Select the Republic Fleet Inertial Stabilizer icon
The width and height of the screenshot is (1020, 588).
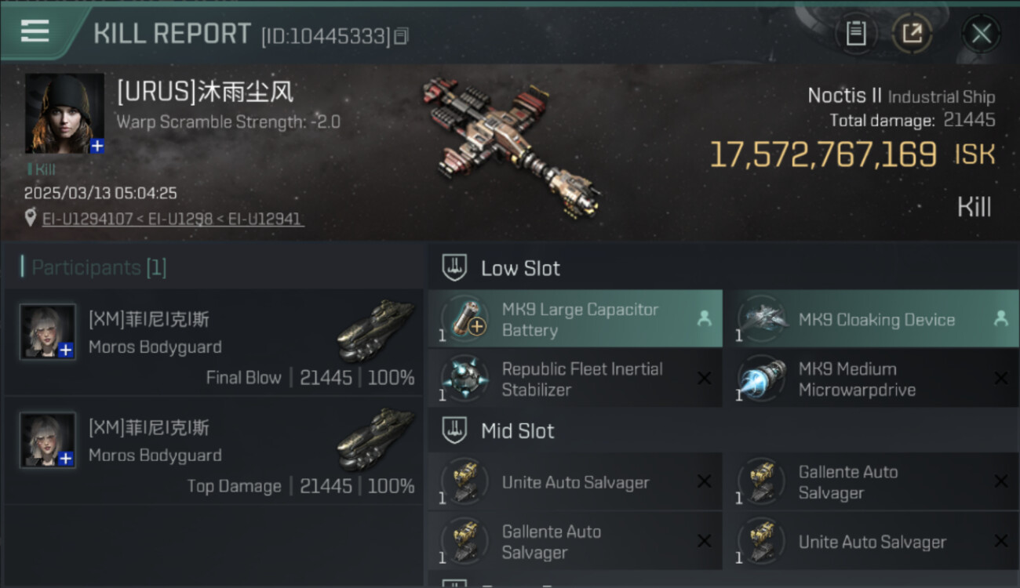tap(464, 379)
